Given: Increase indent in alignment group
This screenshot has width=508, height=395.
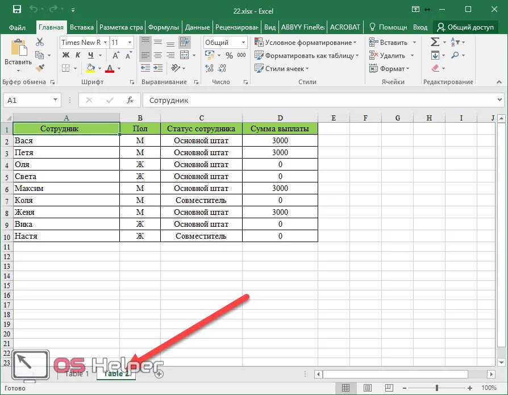Looking at the screenshot, I should (x=158, y=68).
